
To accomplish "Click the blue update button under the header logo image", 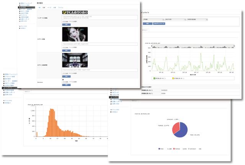I will coord(66,24).
